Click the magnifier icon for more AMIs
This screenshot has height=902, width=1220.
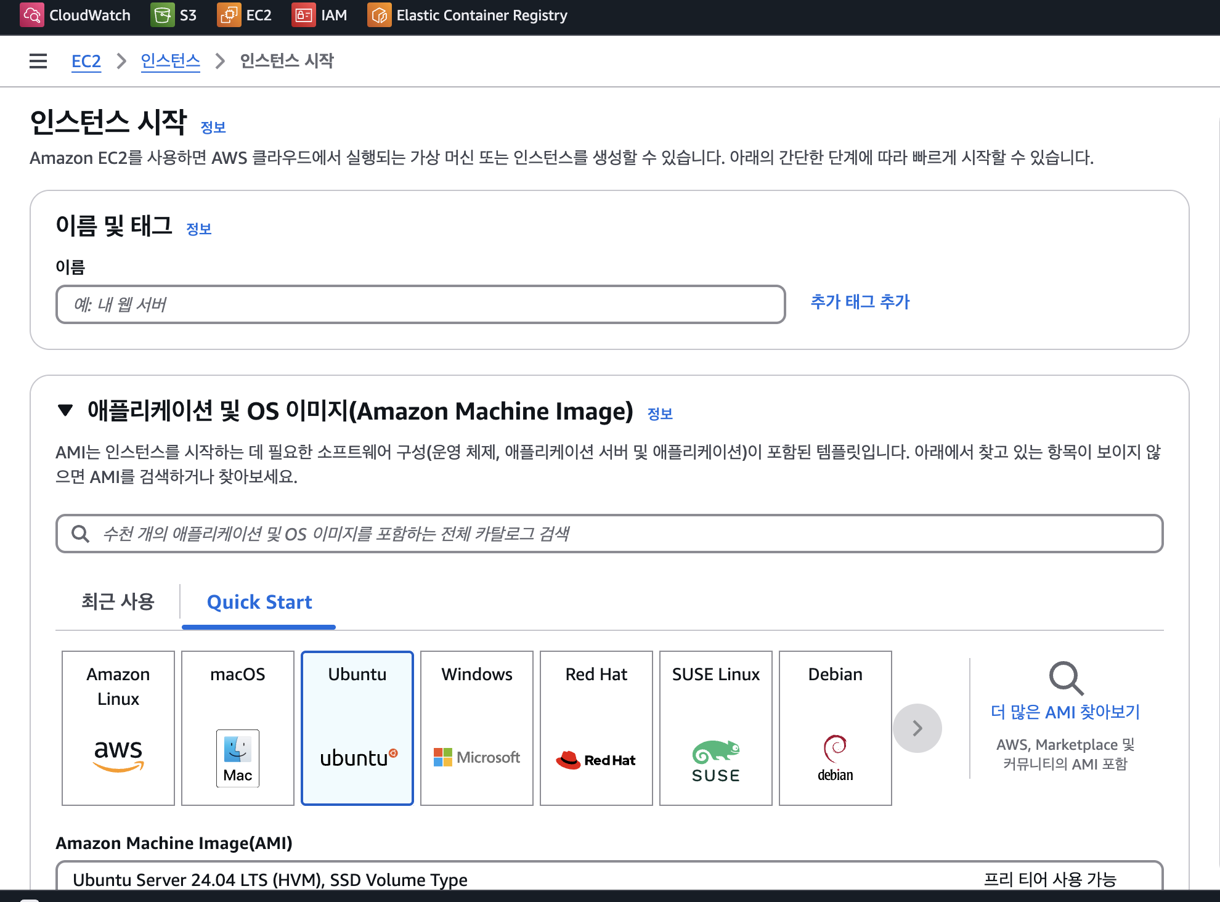pyautogui.click(x=1065, y=678)
